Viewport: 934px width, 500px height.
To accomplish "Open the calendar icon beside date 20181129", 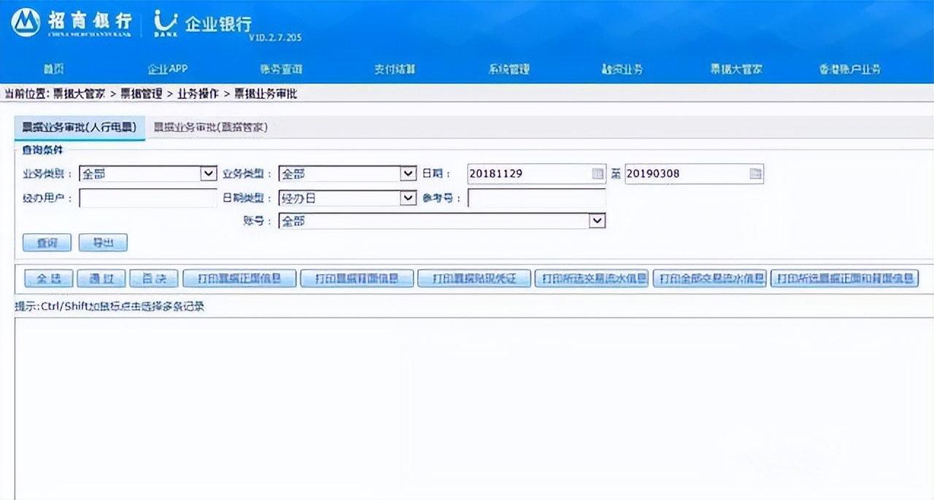I will click(x=598, y=173).
